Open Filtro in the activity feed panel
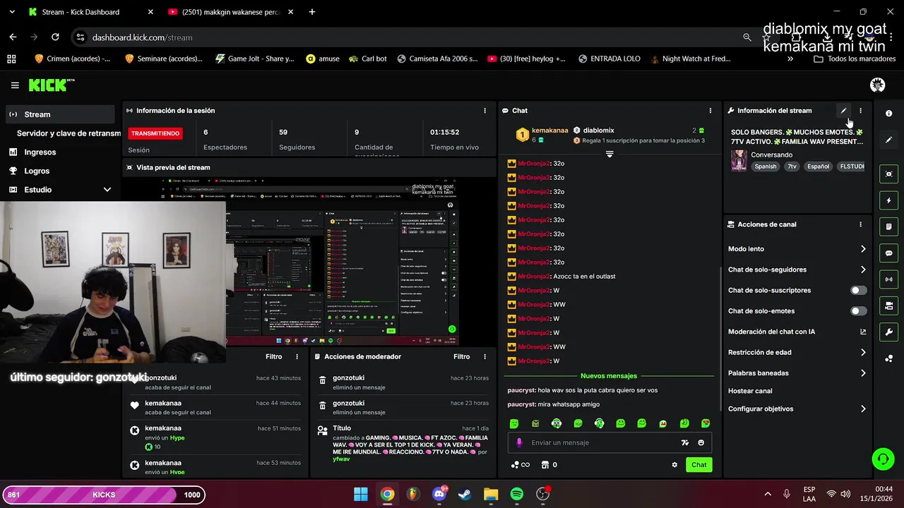The image size is (904, 508). [273, 357]
